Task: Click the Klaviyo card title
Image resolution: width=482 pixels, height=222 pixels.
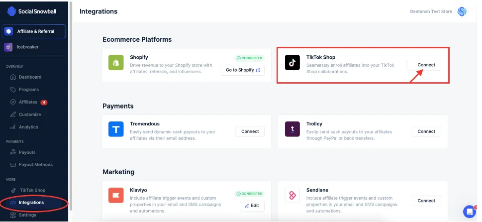Action: tap(138, 190)
